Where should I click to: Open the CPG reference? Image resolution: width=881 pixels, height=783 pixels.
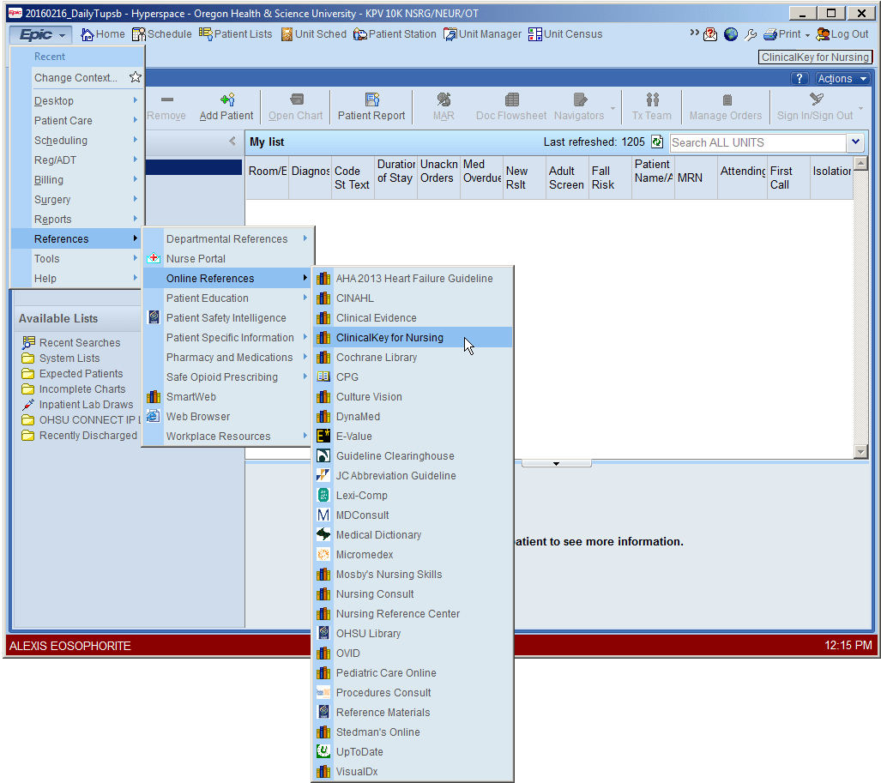(413, 377)
